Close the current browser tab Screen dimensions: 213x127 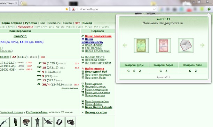(x=16, y=3)
